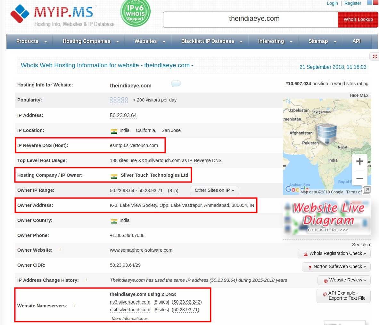The image size is (379, 325).
Task: Click the timestamp 21 September 2018, 15:18:03
Action: (333, 67)
